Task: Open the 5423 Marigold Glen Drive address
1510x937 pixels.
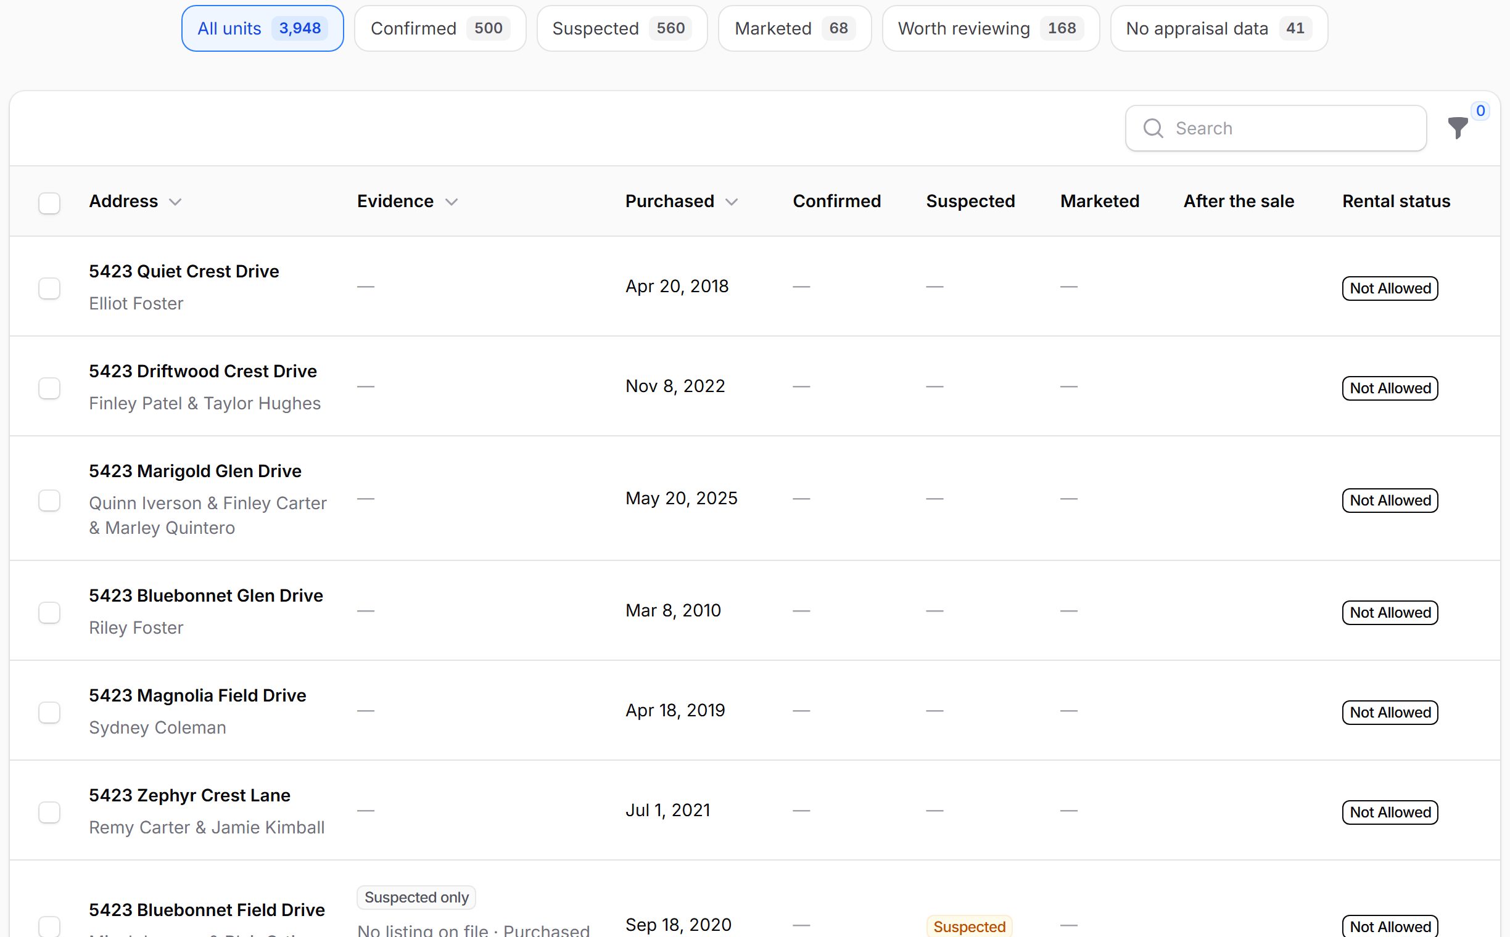Action: click(196, 471)
